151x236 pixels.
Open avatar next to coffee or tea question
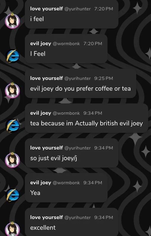point(12,90)
